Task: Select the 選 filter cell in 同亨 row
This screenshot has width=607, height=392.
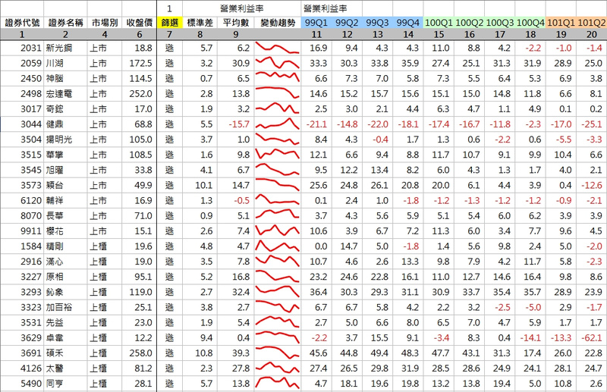Action: point(169,384)
